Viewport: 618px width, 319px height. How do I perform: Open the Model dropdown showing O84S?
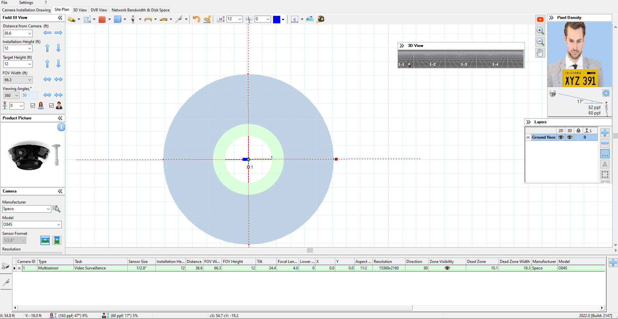click(x=32, y=224)
